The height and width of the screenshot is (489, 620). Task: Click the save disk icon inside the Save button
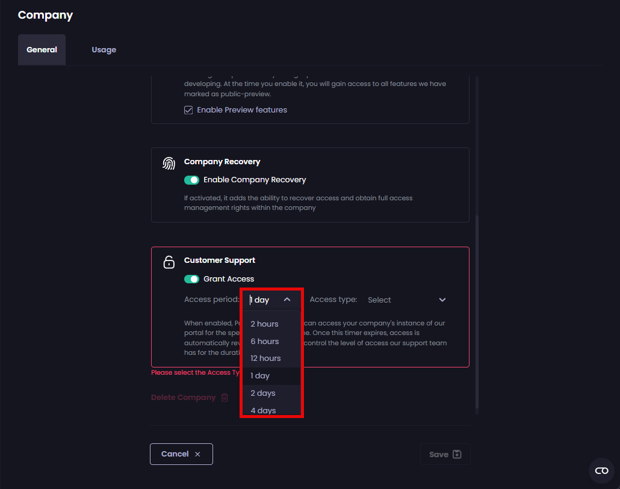coord(456,454)
